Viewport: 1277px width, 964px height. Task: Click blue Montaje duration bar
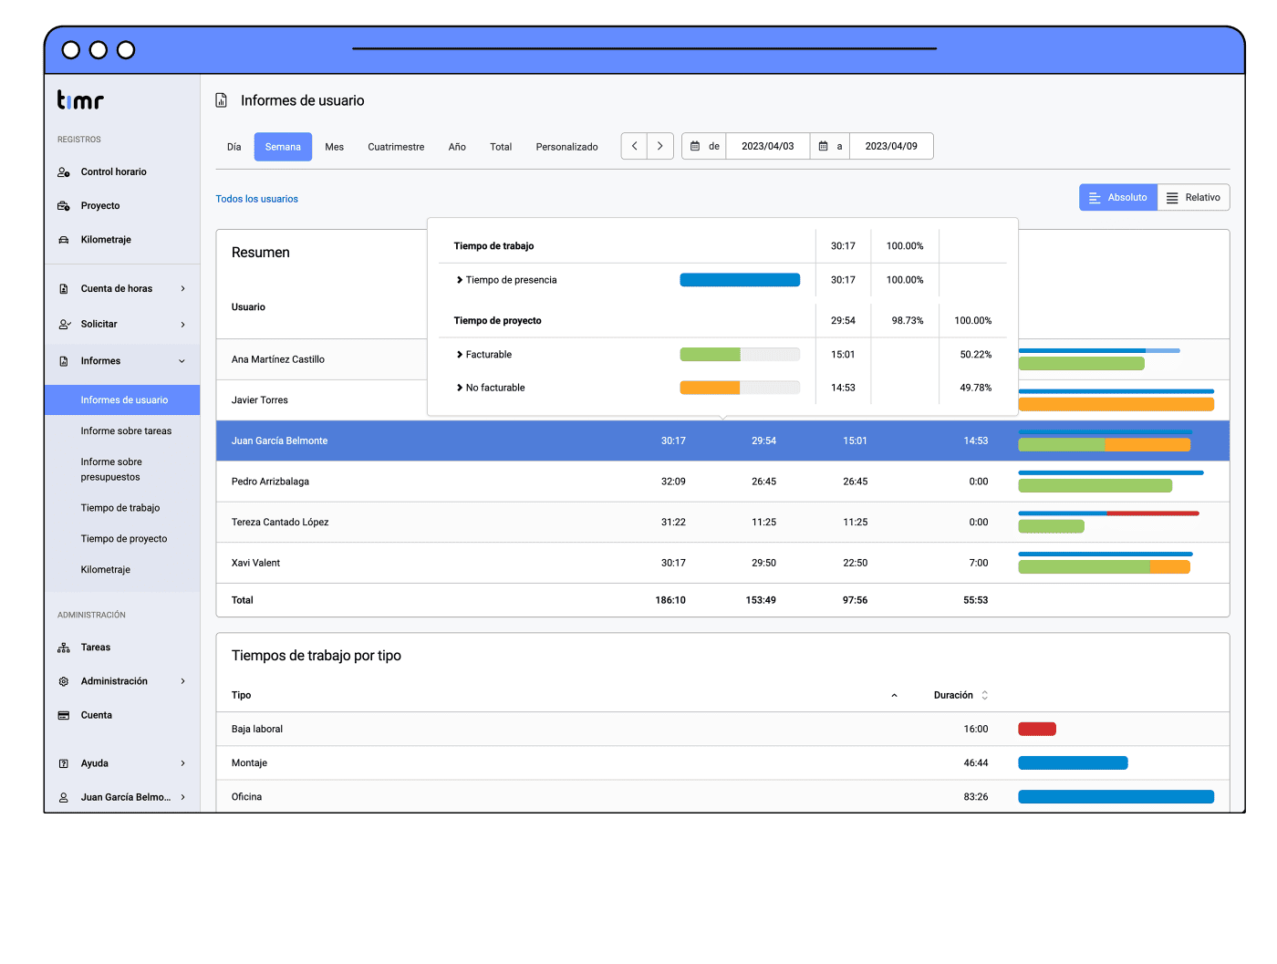point(1073,763)
